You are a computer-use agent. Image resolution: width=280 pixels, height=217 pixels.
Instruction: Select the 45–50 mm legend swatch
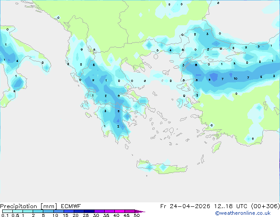pyautogui.click(x=130, y=211)
